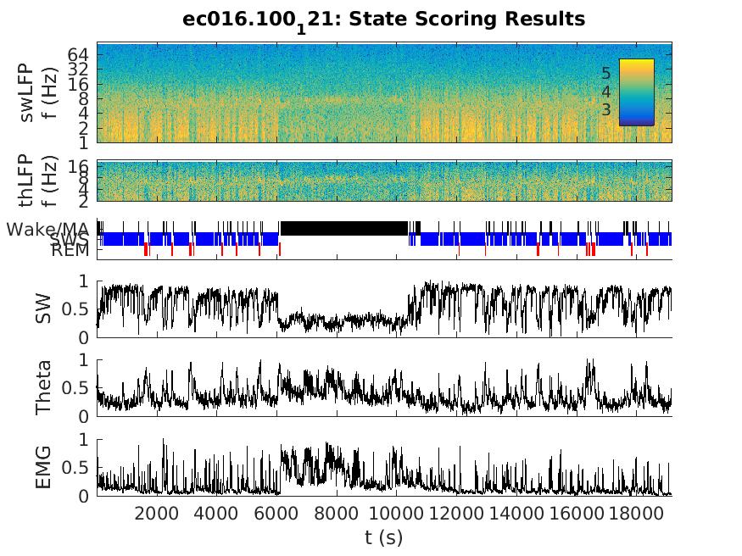Click the figure title State Scoring Results

[383, 19]
